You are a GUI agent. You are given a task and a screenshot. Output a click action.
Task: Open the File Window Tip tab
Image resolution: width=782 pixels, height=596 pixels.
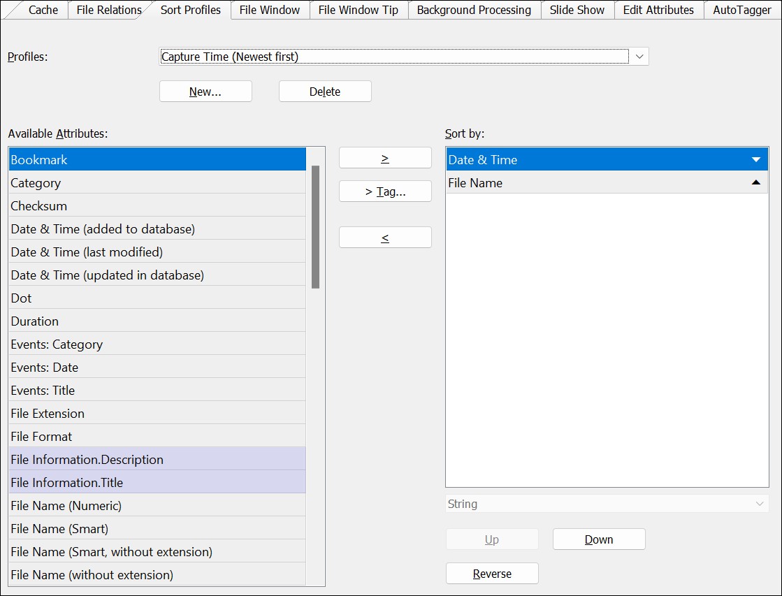pos(358,10)
